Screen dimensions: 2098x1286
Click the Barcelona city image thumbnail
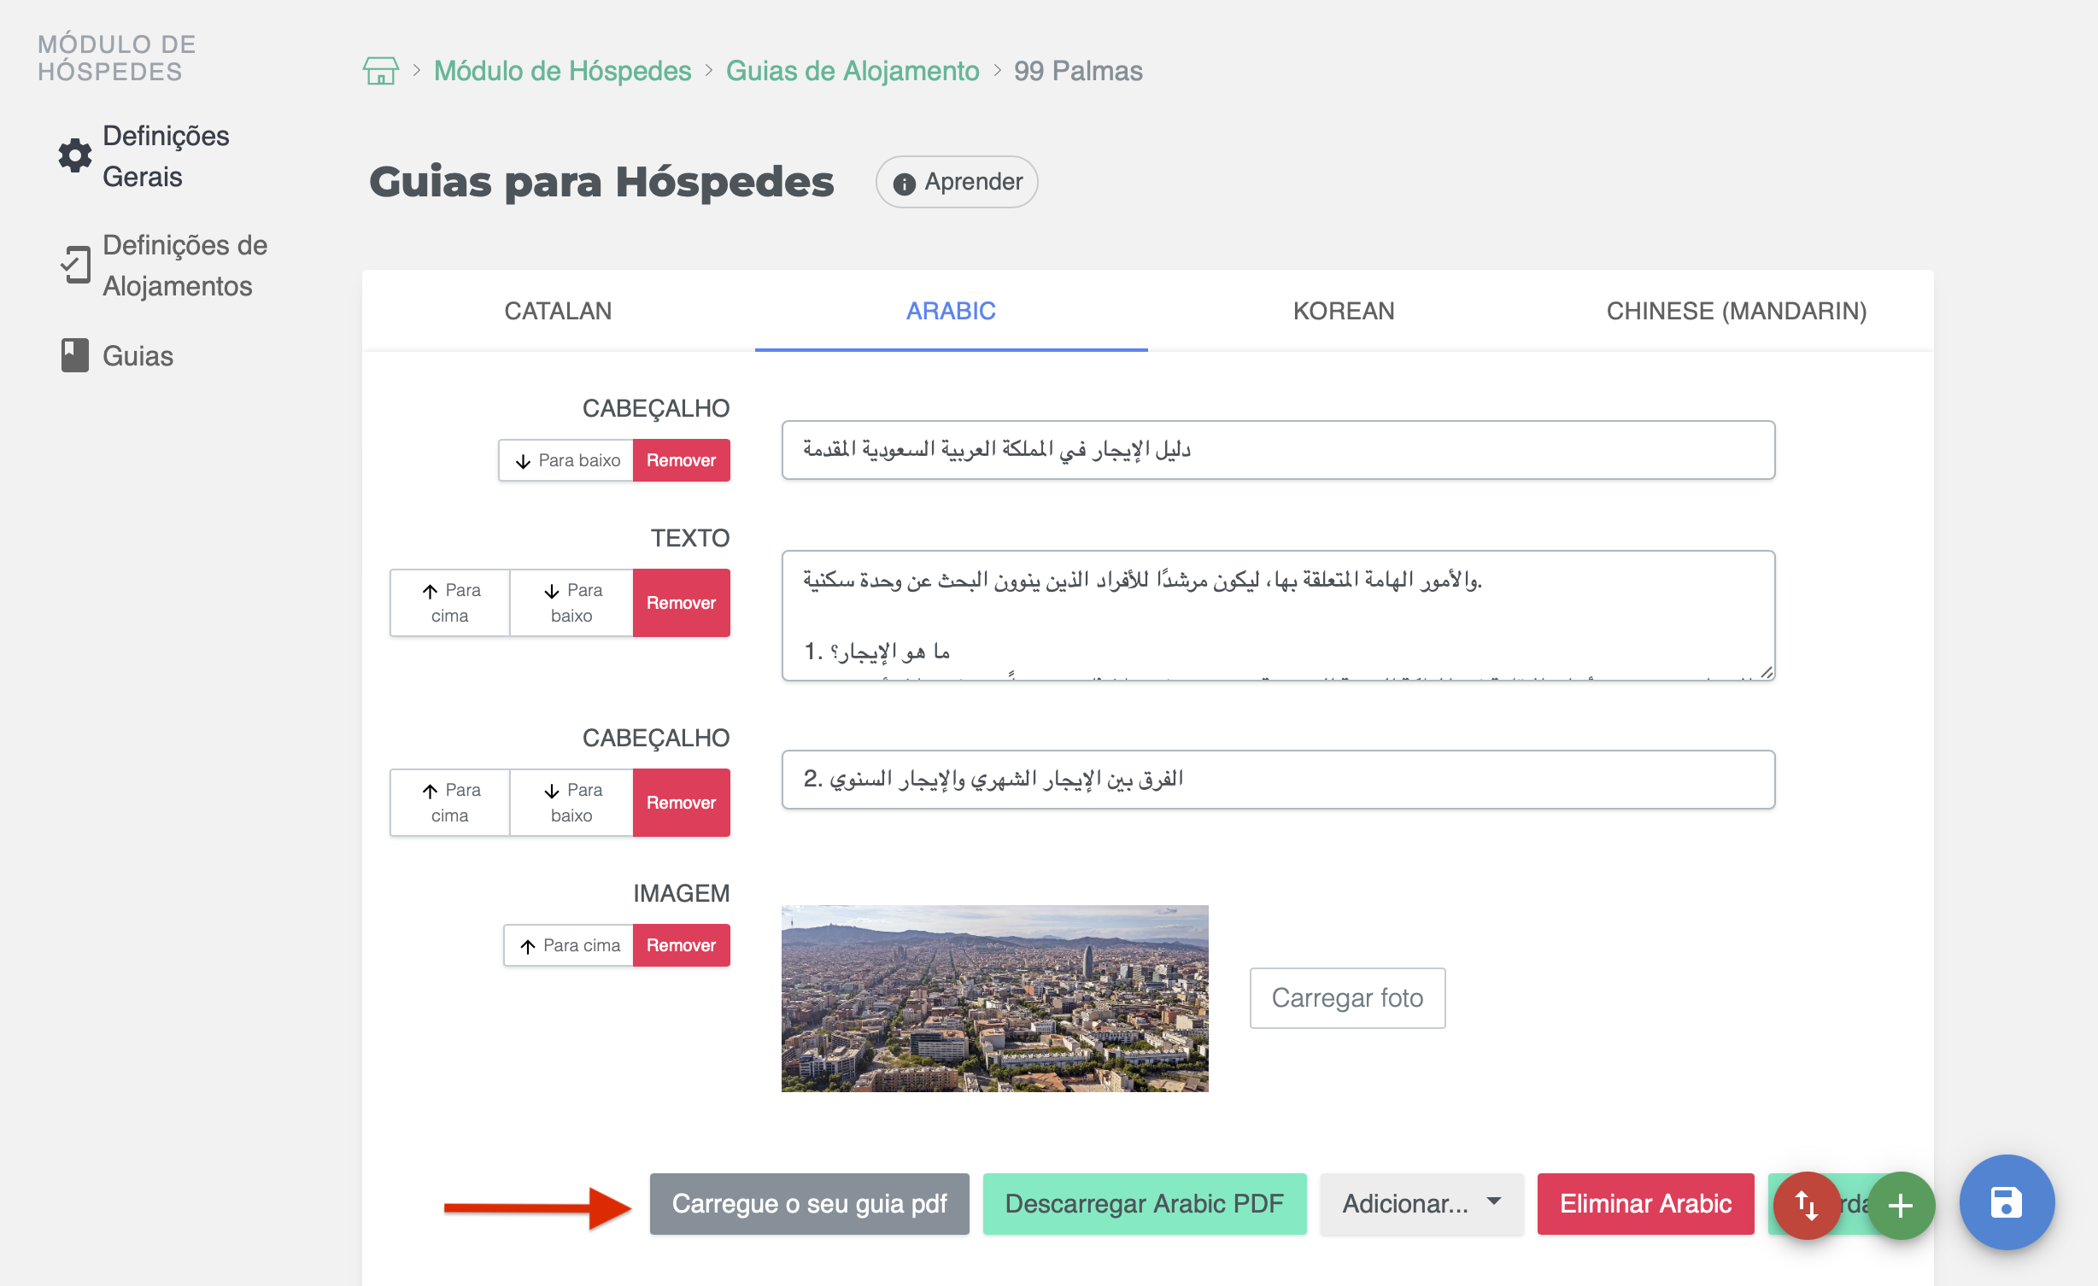tap(994, 998)
